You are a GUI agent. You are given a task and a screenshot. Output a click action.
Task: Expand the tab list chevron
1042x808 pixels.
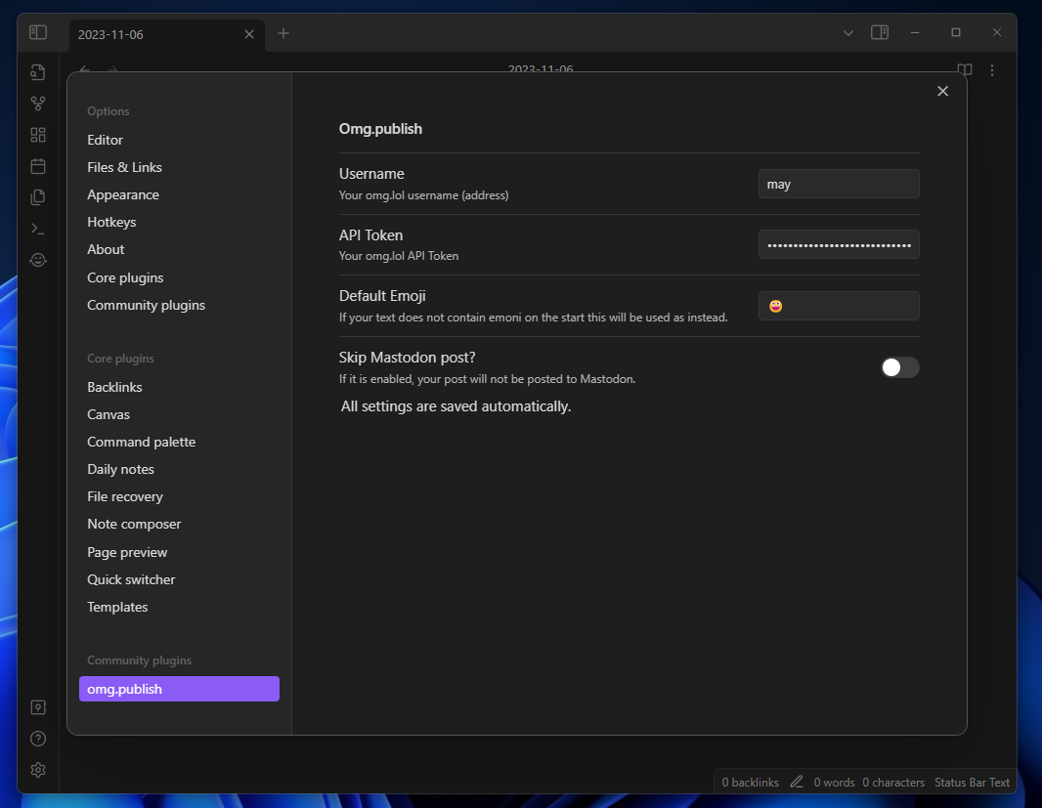847,32
